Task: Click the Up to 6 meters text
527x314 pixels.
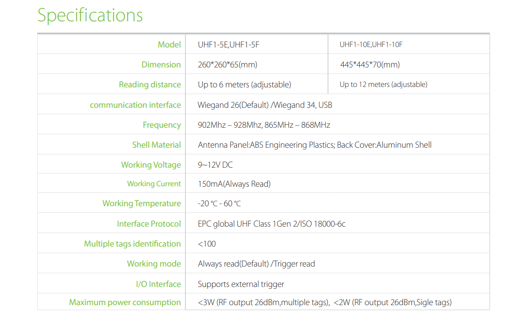Action: coord(244,85)
